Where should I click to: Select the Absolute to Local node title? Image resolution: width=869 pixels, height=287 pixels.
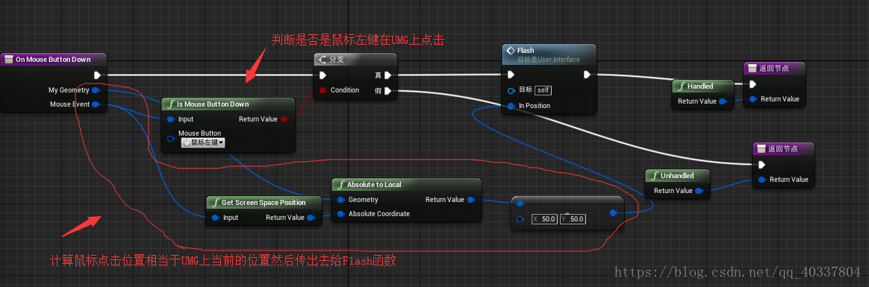374,185
